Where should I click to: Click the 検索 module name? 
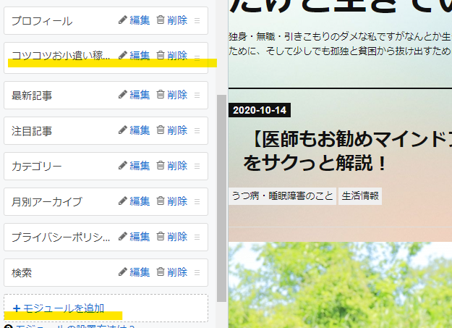pos(22,273)
